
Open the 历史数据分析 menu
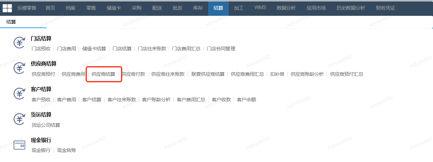(x=351, y=8)
